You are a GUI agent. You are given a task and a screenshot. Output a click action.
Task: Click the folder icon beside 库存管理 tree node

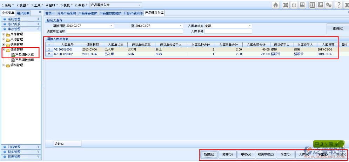pyautogui.click(x=8, y=34)
